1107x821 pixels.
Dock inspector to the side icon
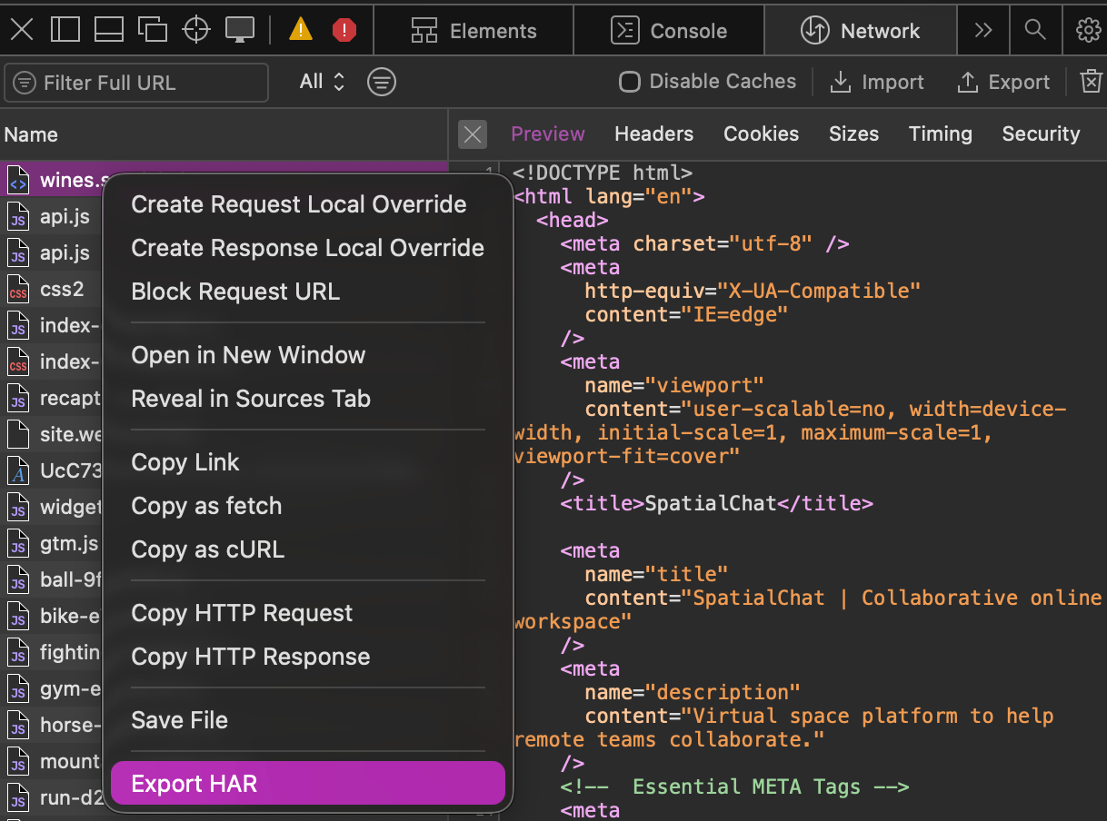pos(65,30)
